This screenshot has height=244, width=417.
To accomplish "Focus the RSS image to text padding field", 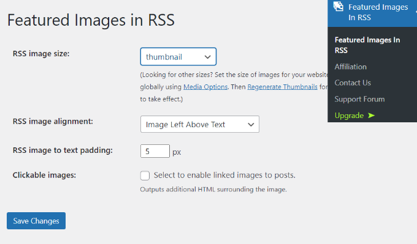I will pyautogui.click(x=155, y=151).
